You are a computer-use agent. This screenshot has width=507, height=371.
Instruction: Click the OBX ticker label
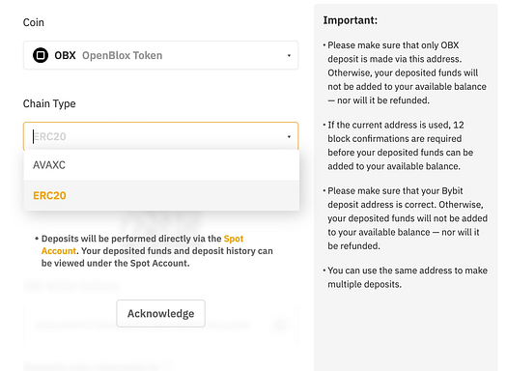click(x=65, y=55)
